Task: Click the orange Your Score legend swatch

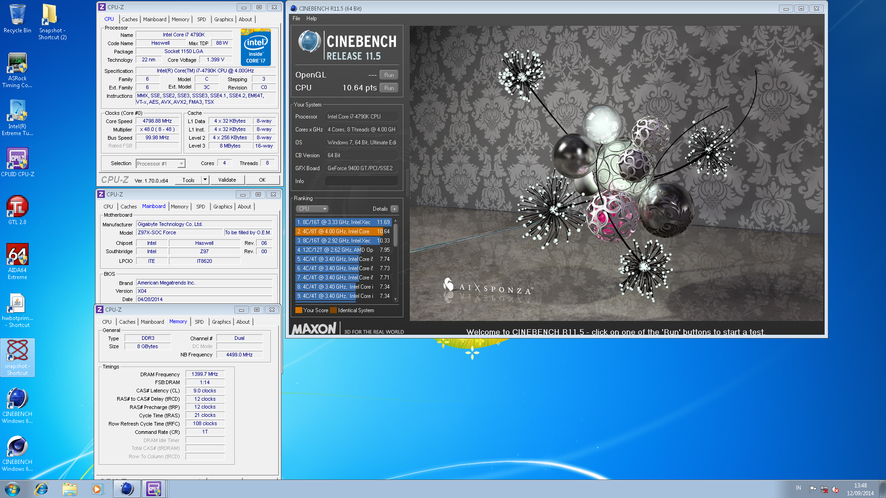Action: [299, 310]
